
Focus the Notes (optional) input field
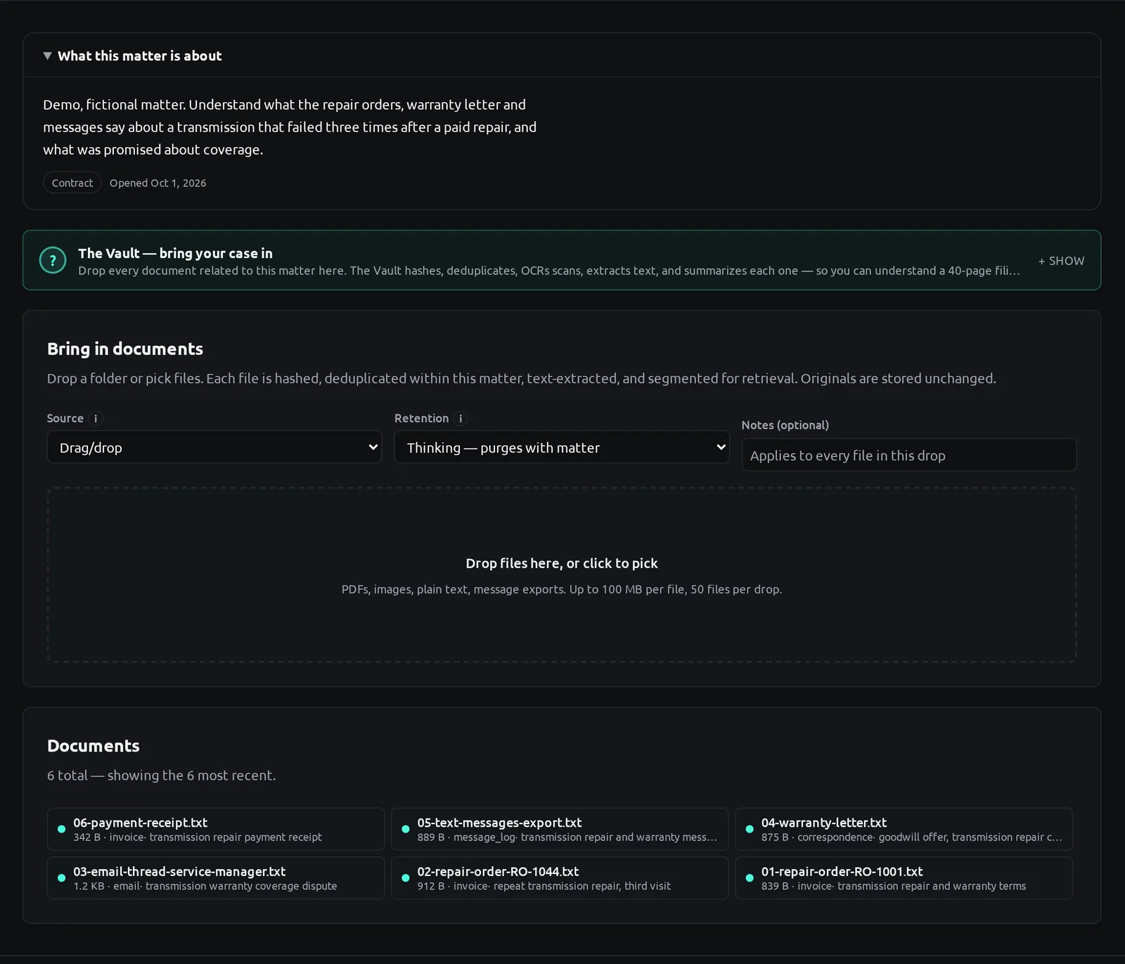click(909, 455)
